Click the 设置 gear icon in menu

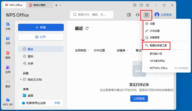pyautogui.click(x=147, y=24)
